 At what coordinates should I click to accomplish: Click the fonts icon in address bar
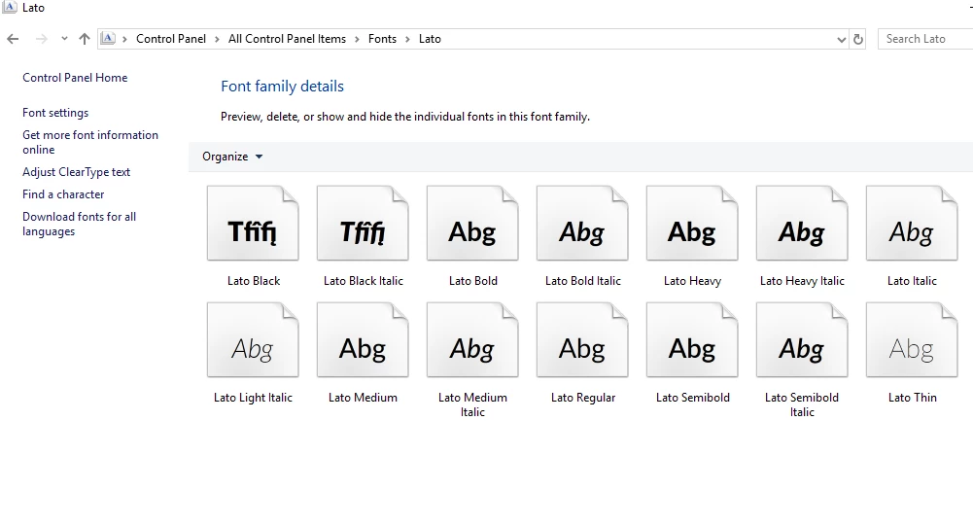[x=108, y=39]
